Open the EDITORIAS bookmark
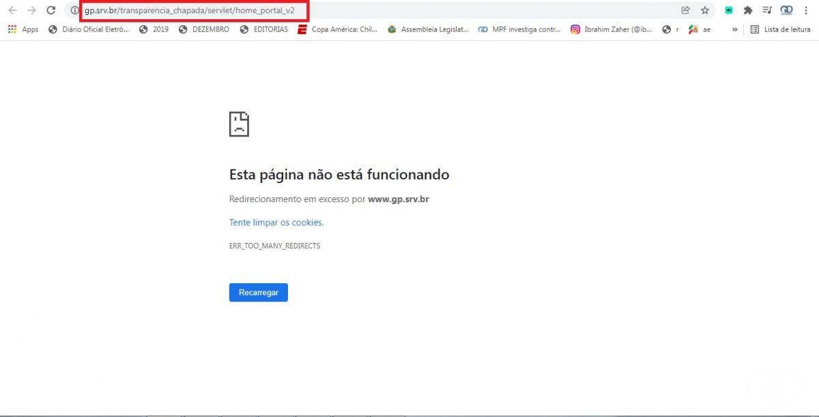 pyautogui.click(x=264, y=29)
